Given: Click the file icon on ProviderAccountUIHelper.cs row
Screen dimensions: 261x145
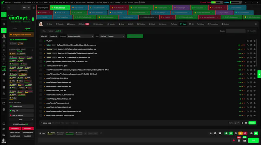Looking at the screenshot, I should tap(251, 49).
